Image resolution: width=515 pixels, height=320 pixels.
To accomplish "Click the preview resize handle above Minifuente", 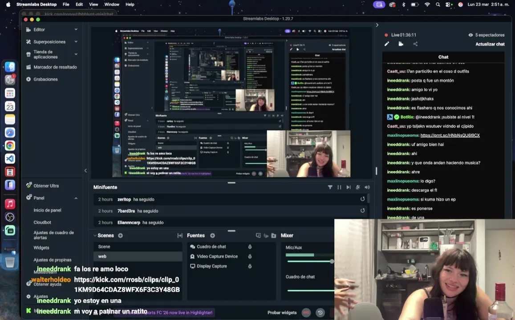I will [x=231, y=183].
